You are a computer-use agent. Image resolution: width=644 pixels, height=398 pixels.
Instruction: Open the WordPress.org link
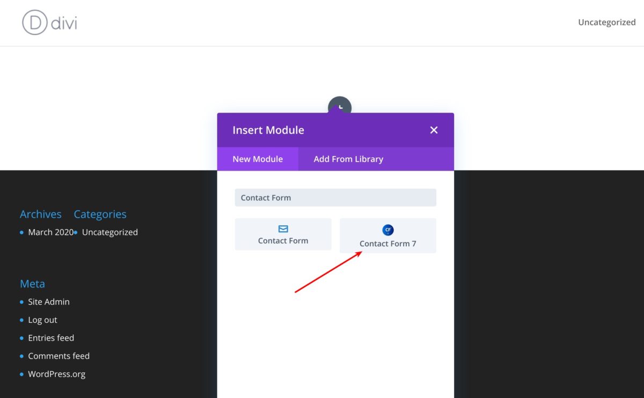[x=56, y=374]
